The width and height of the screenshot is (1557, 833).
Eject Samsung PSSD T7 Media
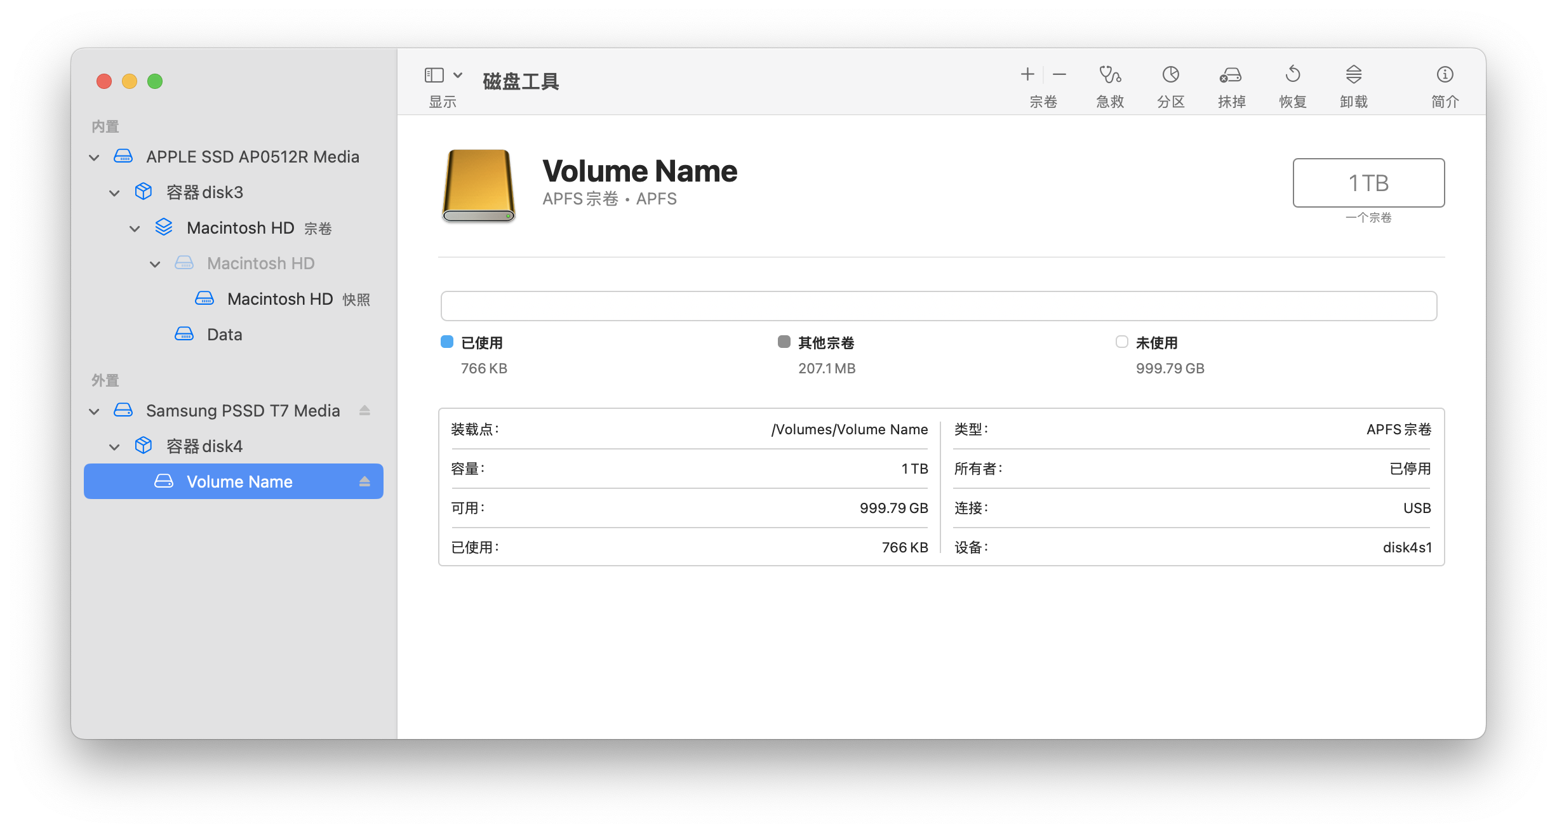click(364, 411)
